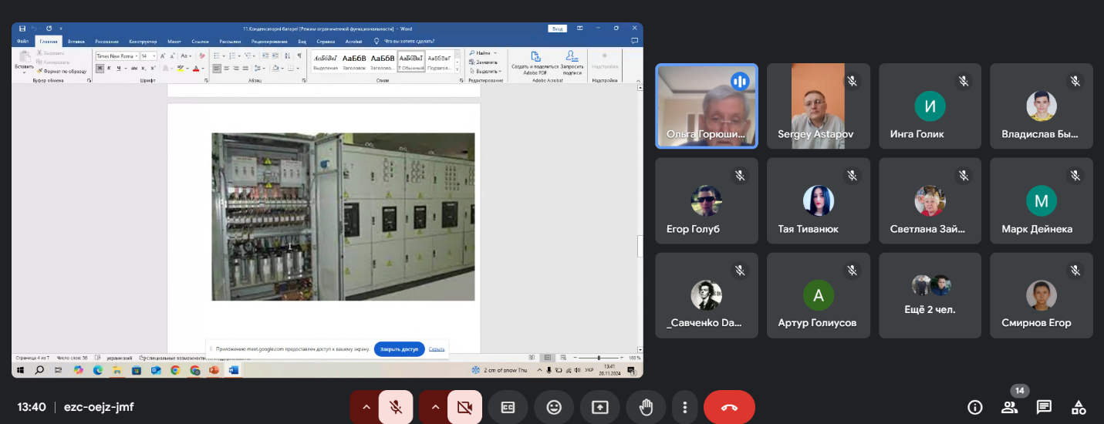Open meeting details info icon
This screenshot has width=1104, height=424.
pyautogui.click(x=974, y=407)
